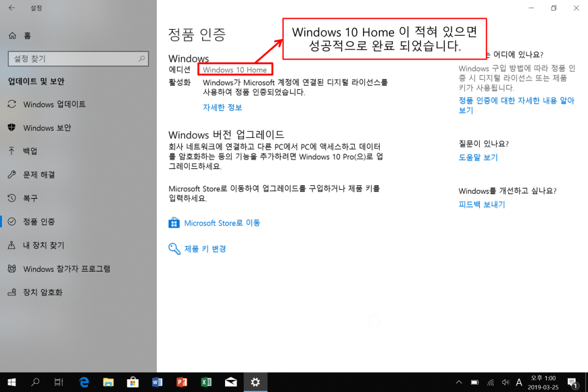Open the learn more about activation link
Screen dimensions: 588x392
tap(516, 105)
